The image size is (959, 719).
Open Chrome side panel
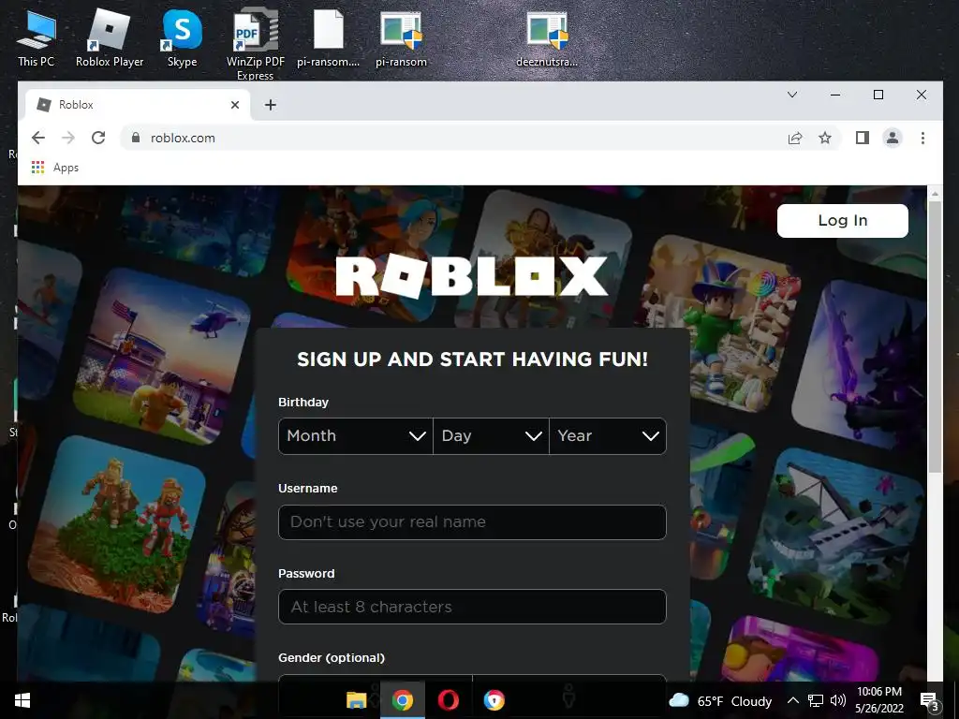[x=863, y=138]
